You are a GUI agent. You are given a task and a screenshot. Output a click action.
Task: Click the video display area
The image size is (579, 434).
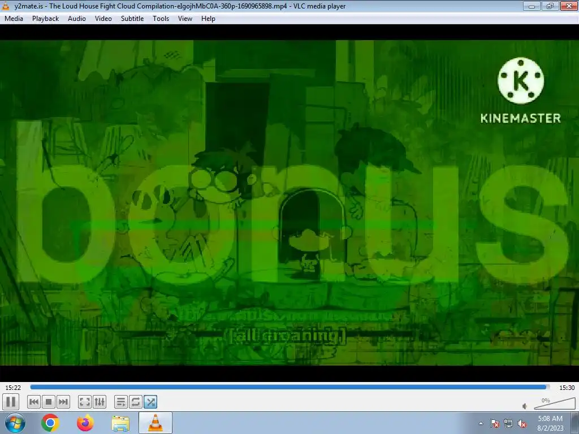tap(289, 203)
